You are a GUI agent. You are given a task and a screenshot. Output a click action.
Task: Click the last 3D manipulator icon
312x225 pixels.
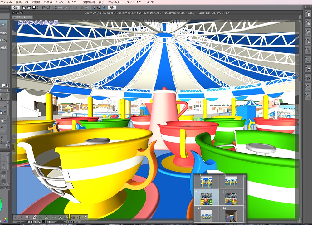coord(56,23)
